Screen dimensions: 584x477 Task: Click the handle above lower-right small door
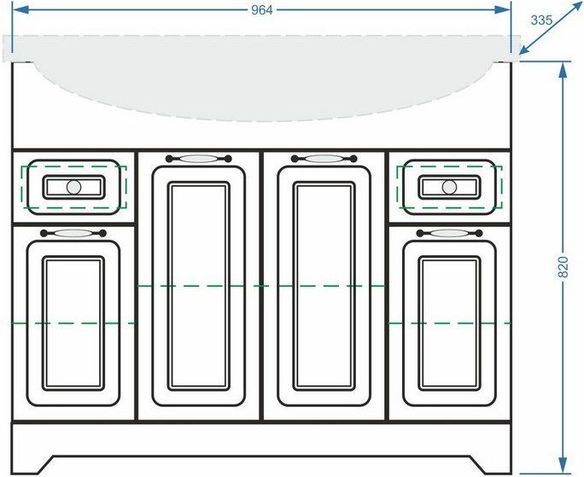[x=449, y=232]
